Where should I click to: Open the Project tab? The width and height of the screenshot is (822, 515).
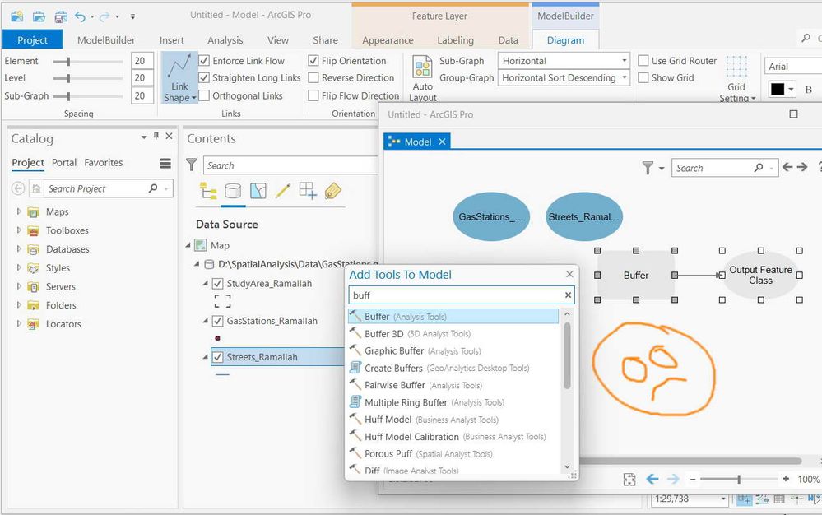[33, 39]
